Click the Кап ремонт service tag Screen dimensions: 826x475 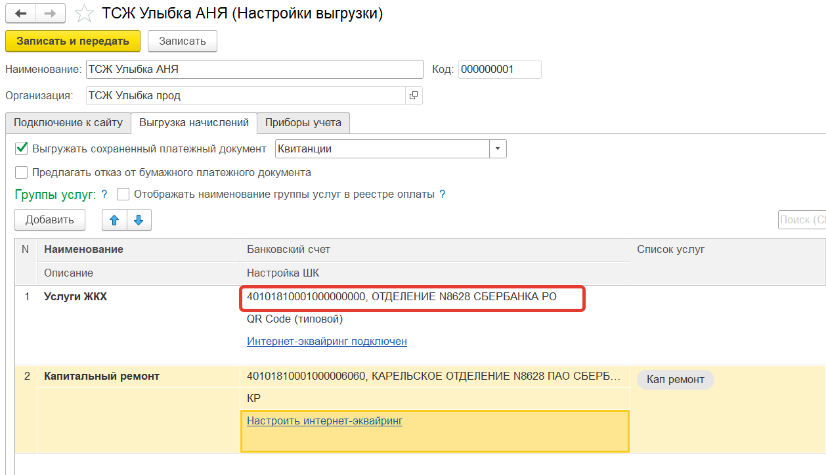coord(675,380)
